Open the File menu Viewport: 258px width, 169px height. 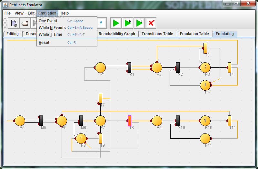click(7, 13)
